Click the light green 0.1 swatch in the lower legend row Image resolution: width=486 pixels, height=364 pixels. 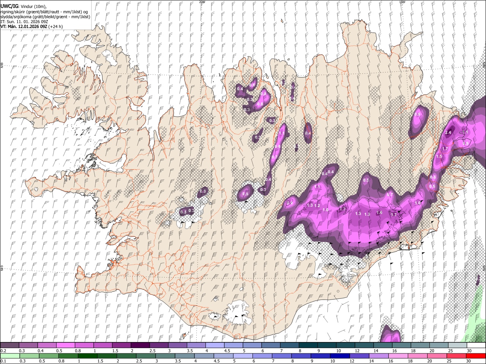pyautogui.click(x=9, y=356)
